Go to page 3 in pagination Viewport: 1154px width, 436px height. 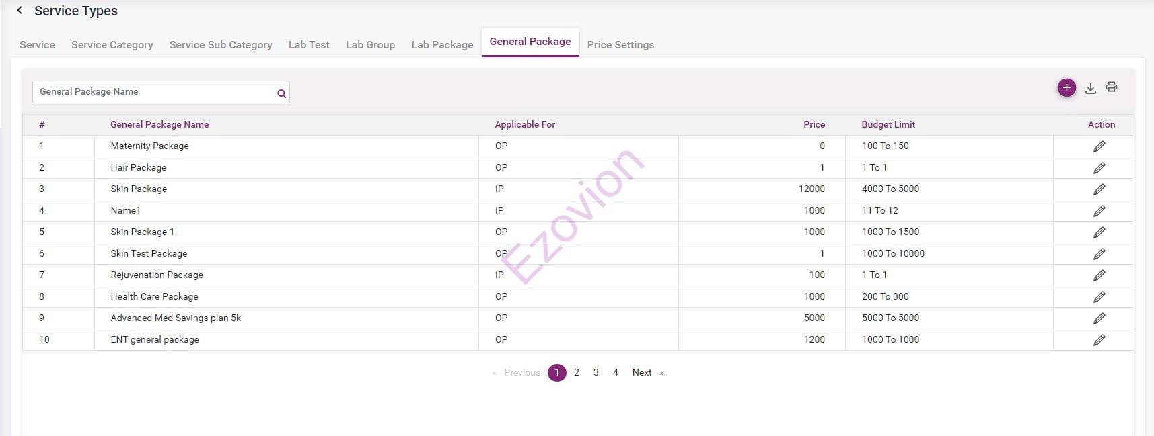pyautogui.click(x=596, y=372)
